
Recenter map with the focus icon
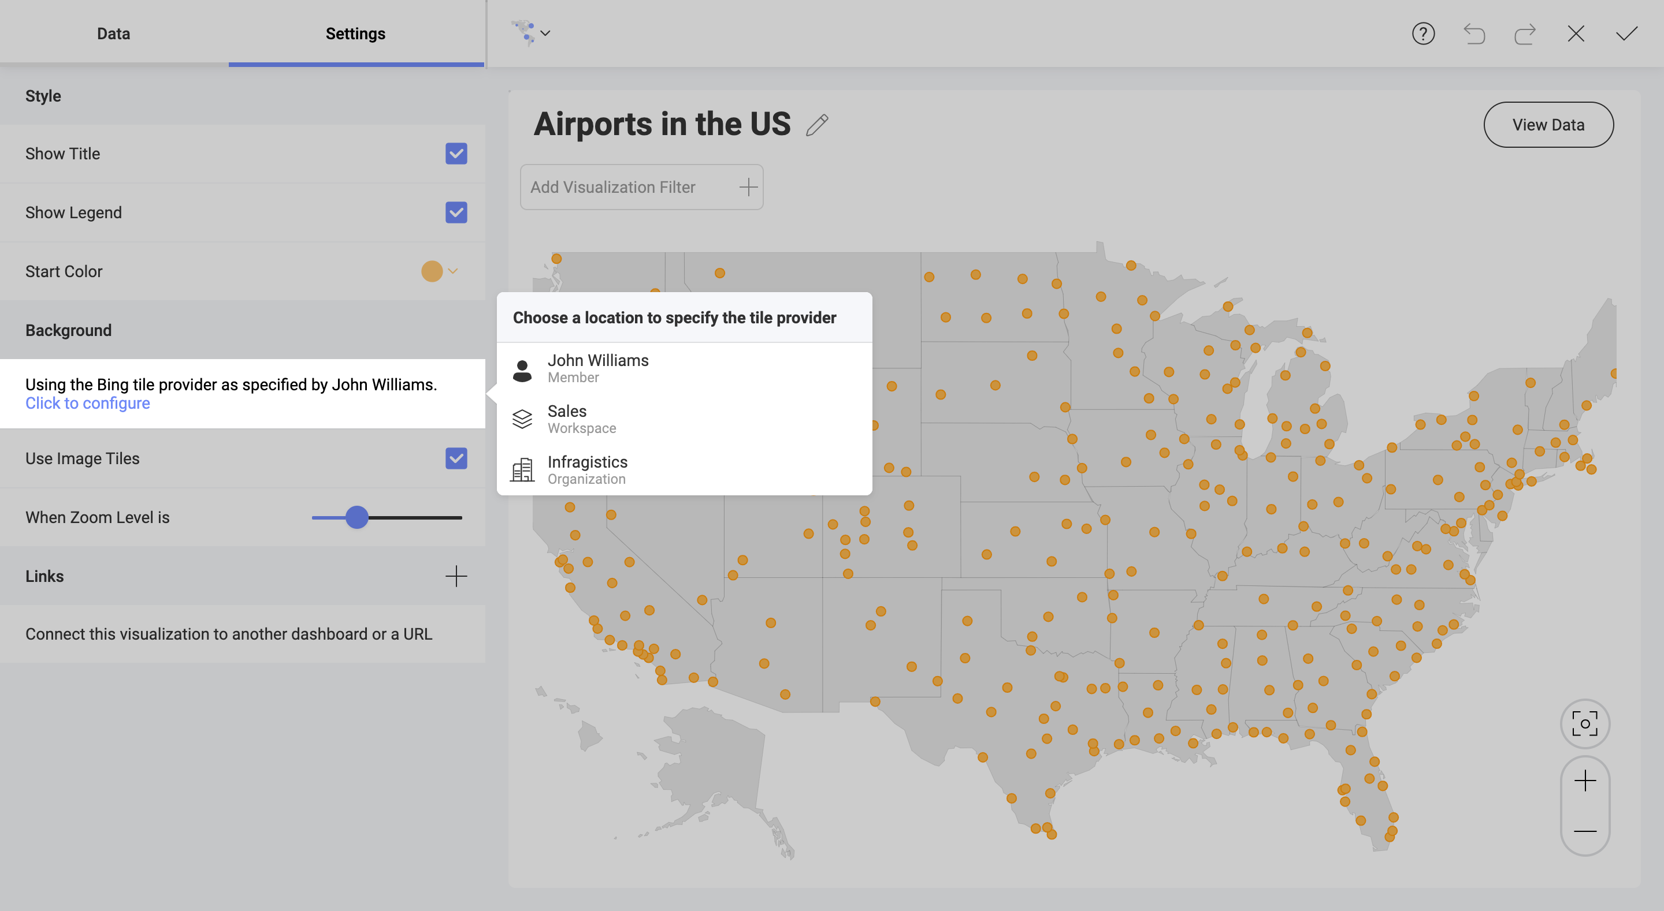[x=1584, y=724]
